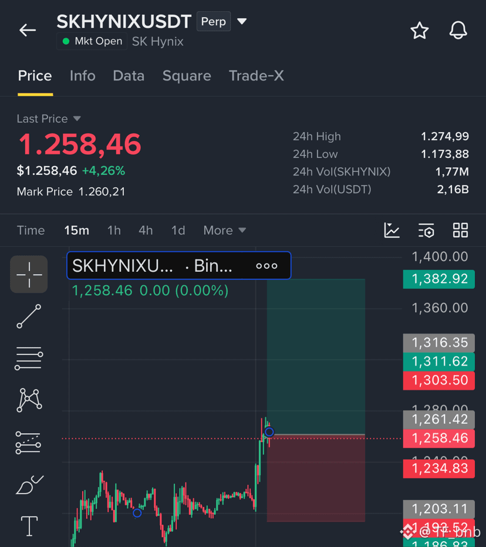Click the 1,234.83 price label
This screenshot has height=547, width=486.
[439, 468]
